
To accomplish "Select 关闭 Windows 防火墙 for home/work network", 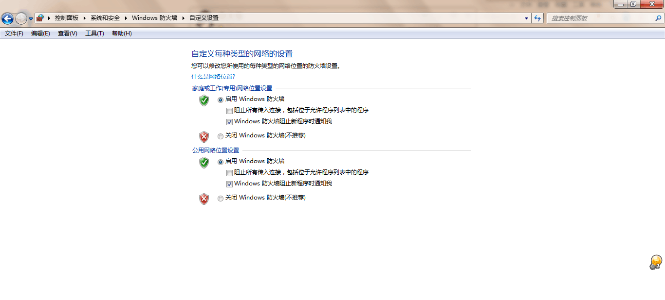I will pos(221,136).
